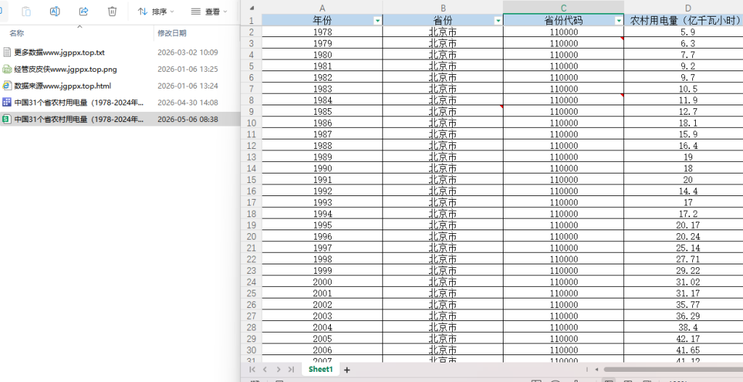Click the date 2026-04-30 14:08
The height and width of the screenshot is (382, 743).
[x=188, y=102]
